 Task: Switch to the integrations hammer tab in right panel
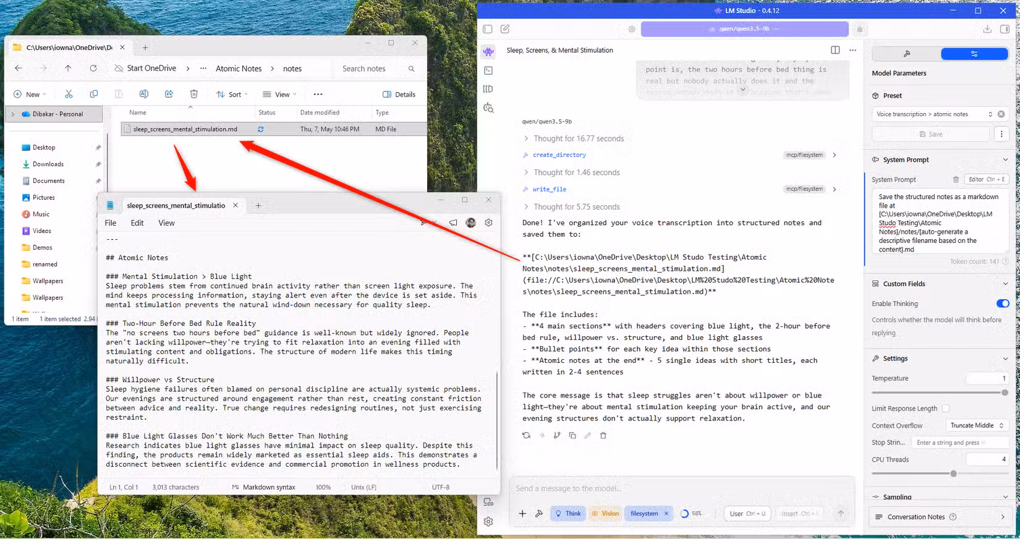pyautogui.click(x=906, y=54)
